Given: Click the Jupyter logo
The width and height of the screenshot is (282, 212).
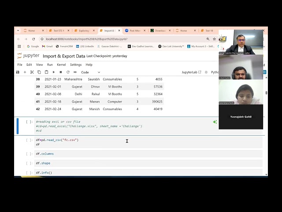Looking at the screenshot, I should pos(28,56).
